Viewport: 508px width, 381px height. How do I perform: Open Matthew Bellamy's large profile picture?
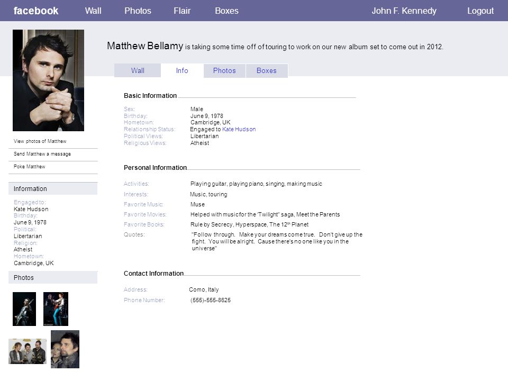tap(48, 80)
